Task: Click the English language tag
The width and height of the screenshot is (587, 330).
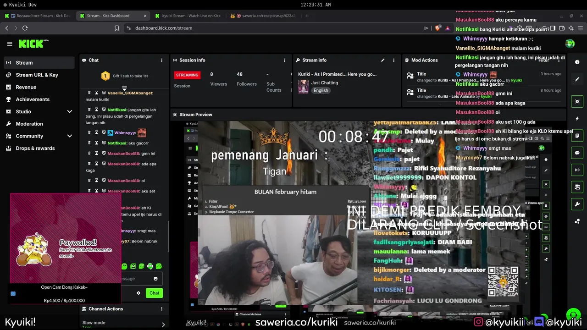Action: (321, 90)
